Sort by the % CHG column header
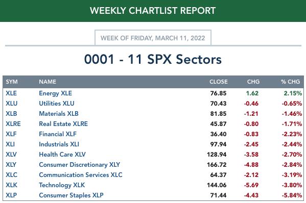 (x=290, y=82)
